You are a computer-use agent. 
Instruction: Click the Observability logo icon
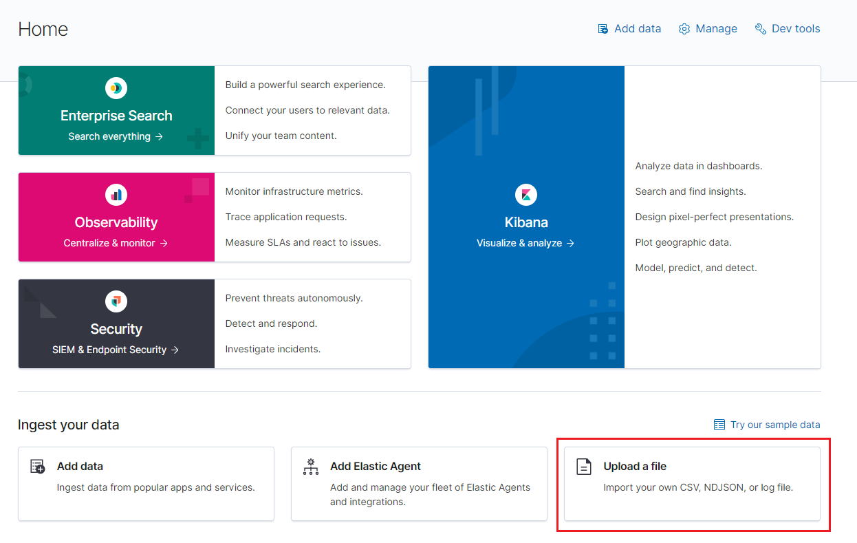[x=116, y=195]
